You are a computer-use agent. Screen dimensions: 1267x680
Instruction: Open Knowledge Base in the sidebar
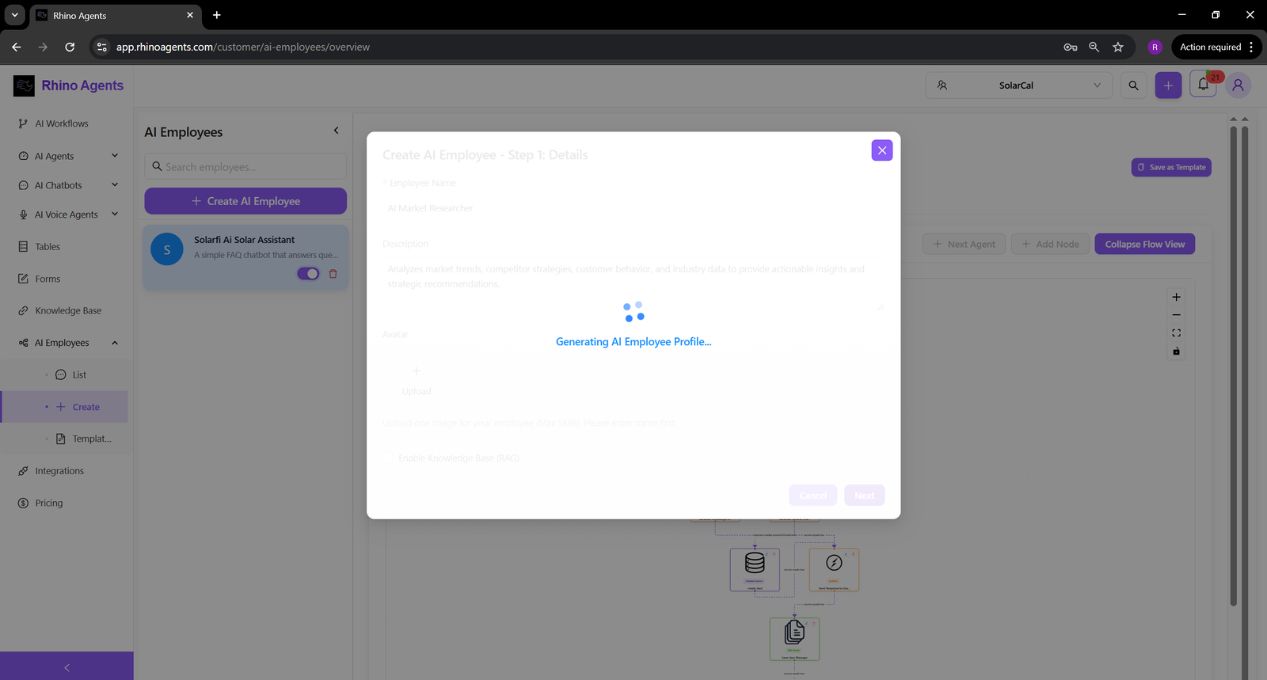67,311
